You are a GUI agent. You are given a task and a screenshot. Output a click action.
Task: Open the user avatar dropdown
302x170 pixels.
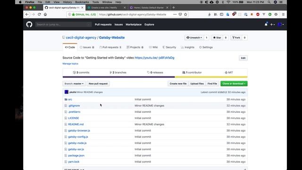click(x=280, y=25)
